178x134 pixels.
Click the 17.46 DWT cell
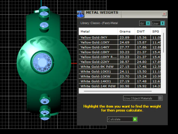click(x=143, y=67)
